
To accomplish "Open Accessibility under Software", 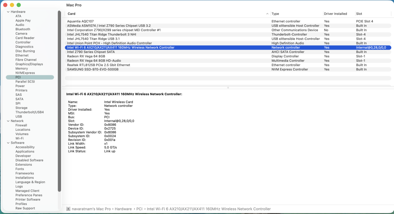I will tap(25, 147).
